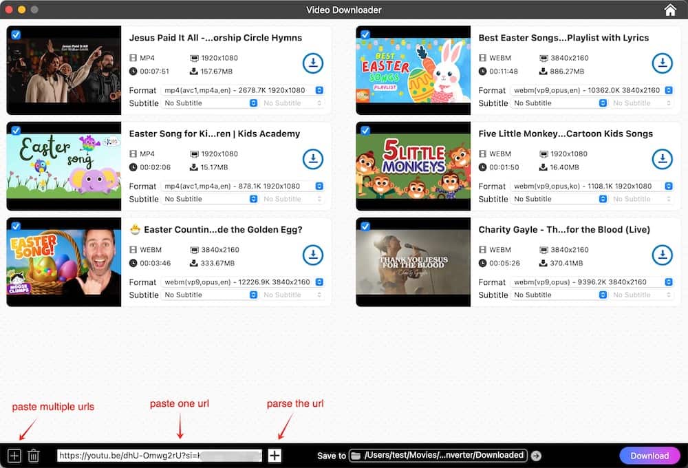Viewport: 688px width, 468px height.
Task: Toggle checkbox on Easter Song for Kids video
Action: click(x=16, y=130)
